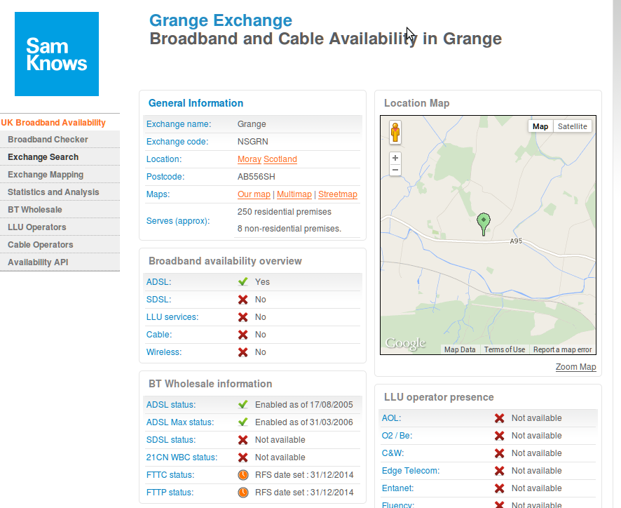Click the Street View pegman icon

(395, 132)
